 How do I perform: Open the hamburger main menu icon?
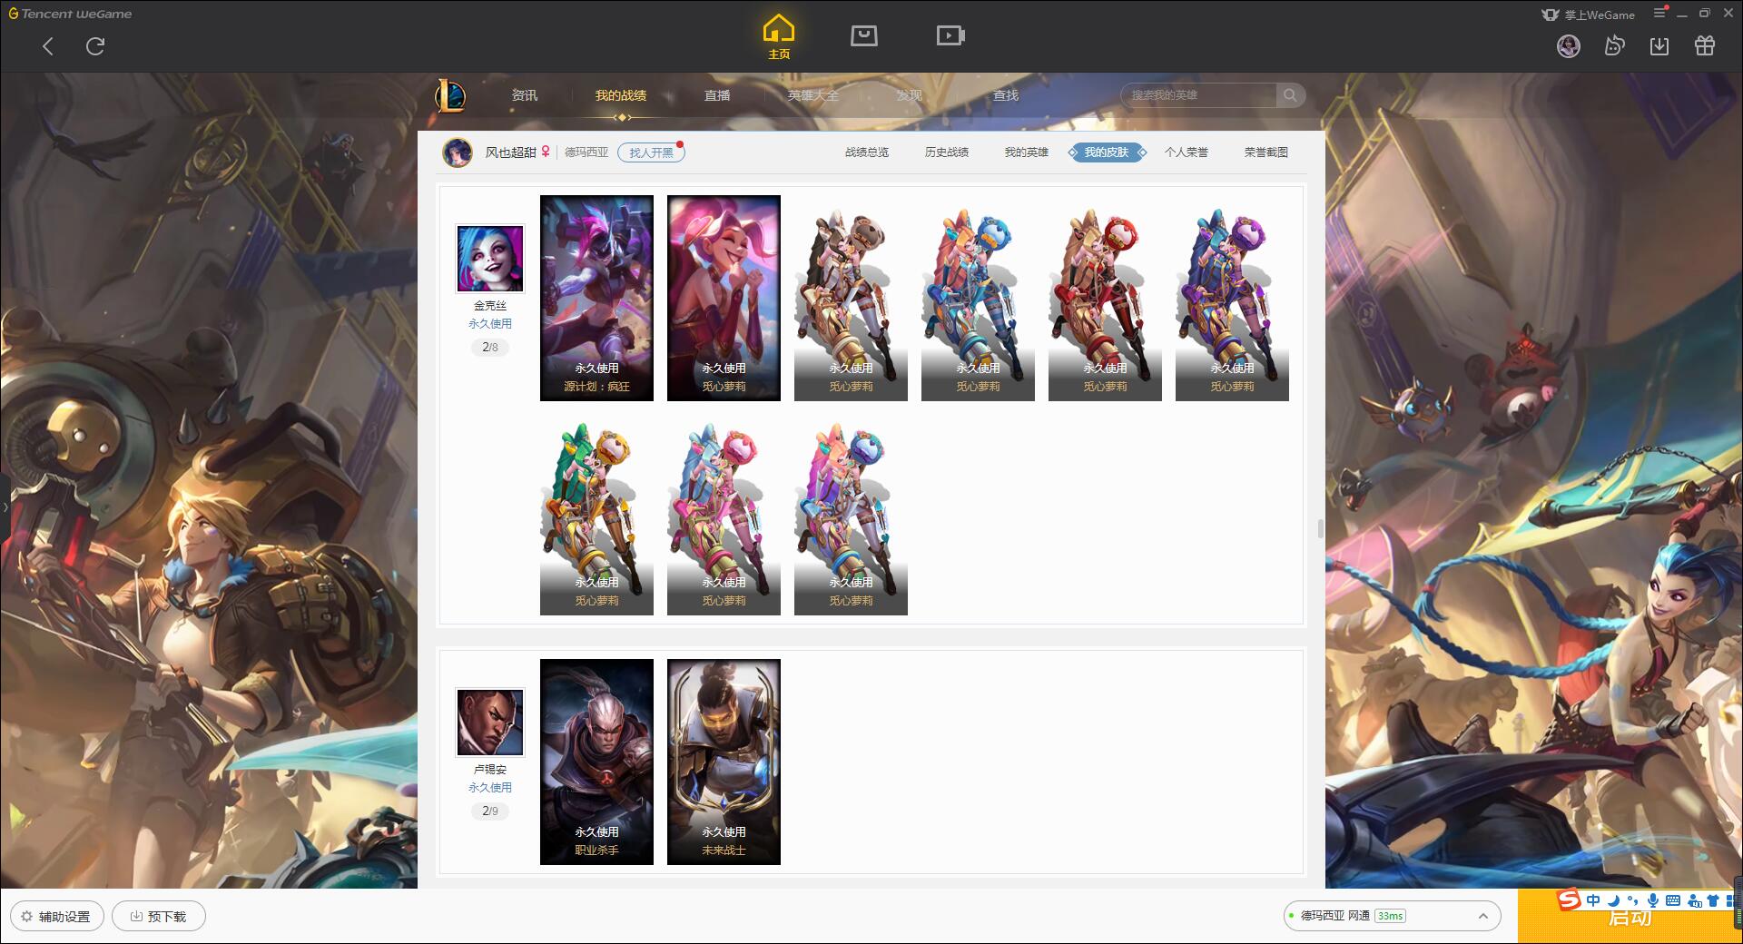pos(1660,13)
